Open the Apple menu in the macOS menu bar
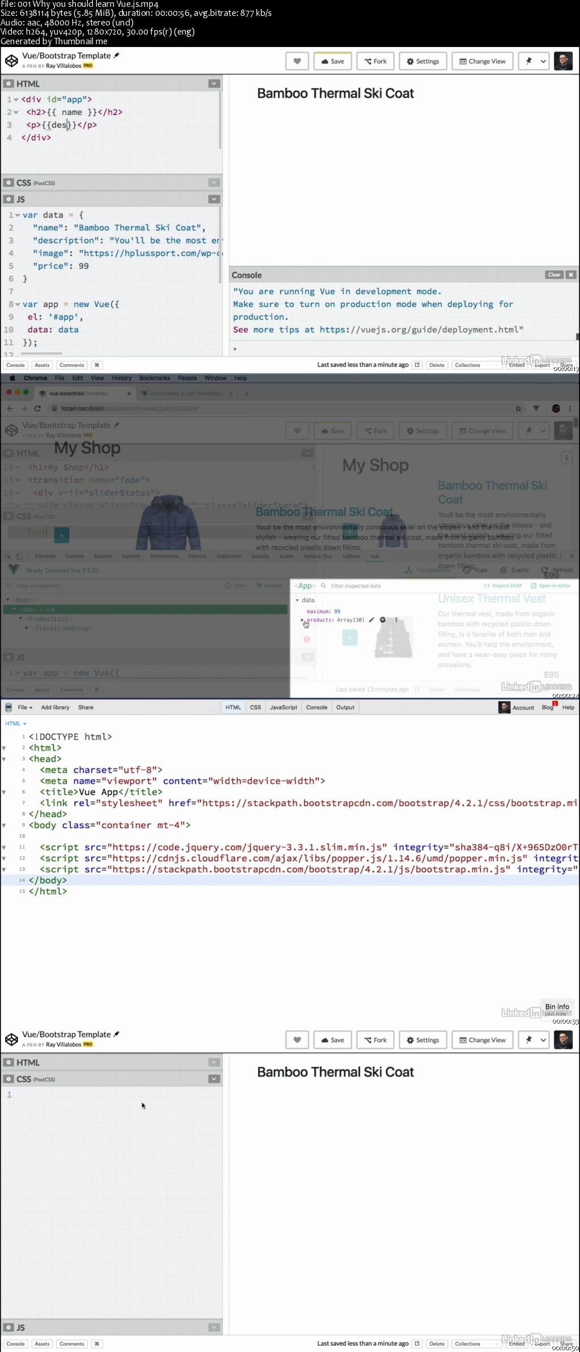 coord(11,378)
